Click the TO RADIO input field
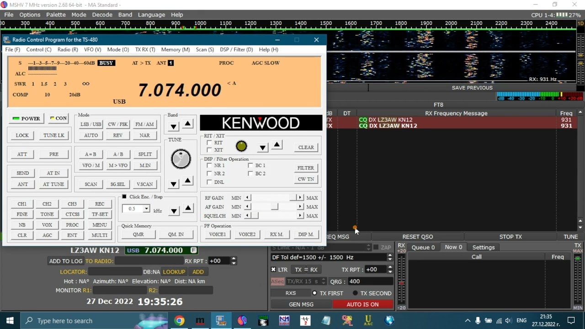585x329 pixels. (x=149, y=261)
